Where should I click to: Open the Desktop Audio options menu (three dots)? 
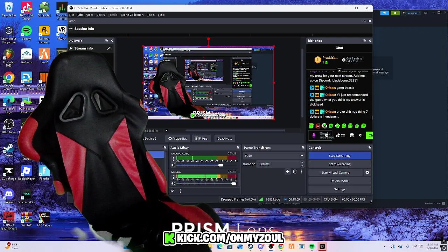[x=173, y=159]
